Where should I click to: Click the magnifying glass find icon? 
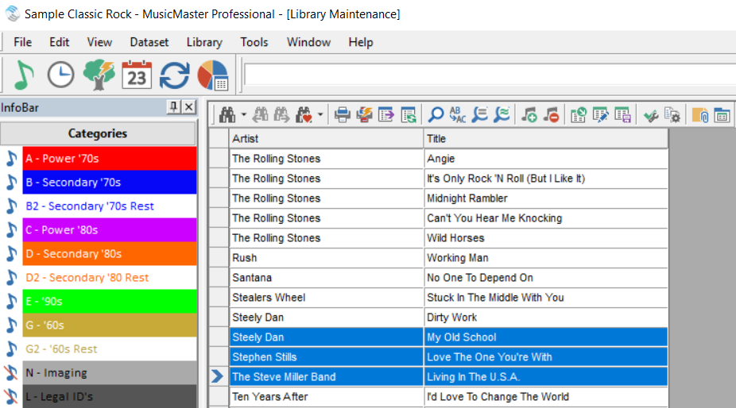click(x=436, y=114)
